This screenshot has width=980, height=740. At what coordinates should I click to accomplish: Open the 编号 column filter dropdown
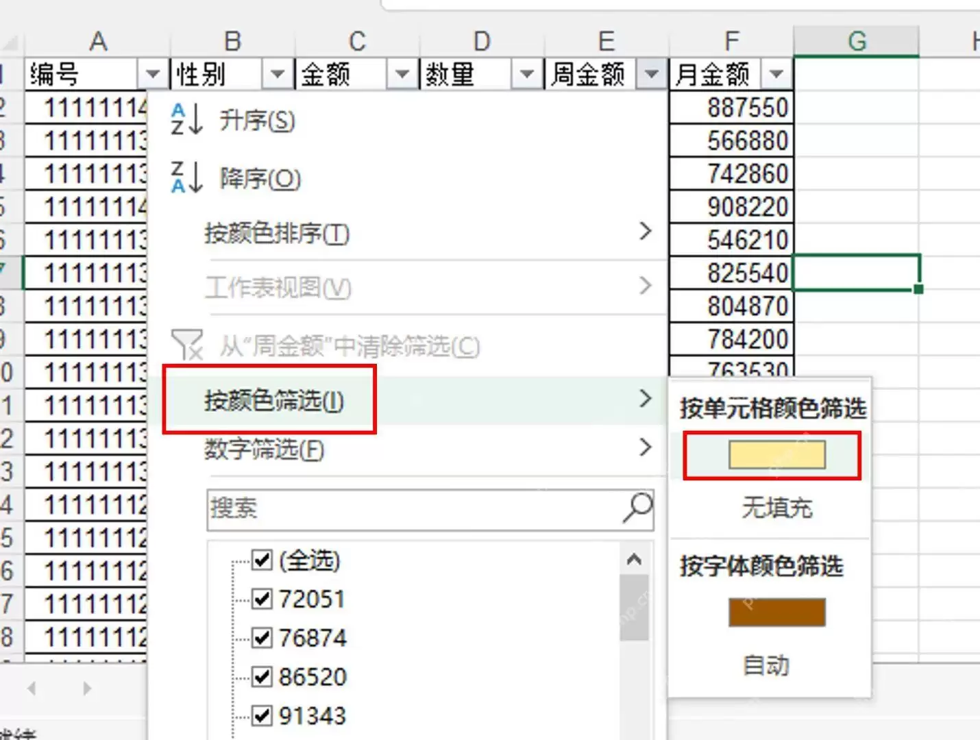click(153, 73)
